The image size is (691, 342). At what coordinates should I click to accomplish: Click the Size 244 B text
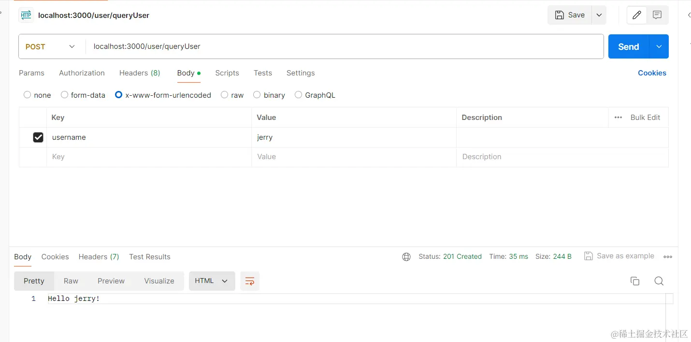554,257
